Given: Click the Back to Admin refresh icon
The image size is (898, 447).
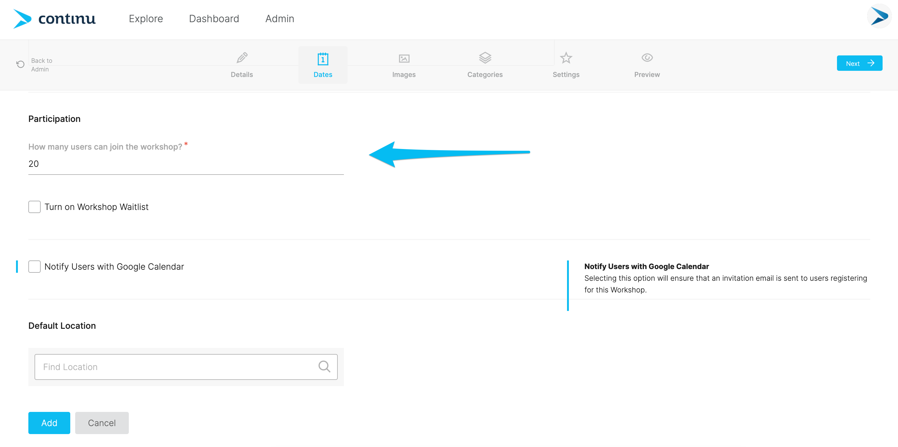Looking at the screenshot, I should click(x=20, y=64).
